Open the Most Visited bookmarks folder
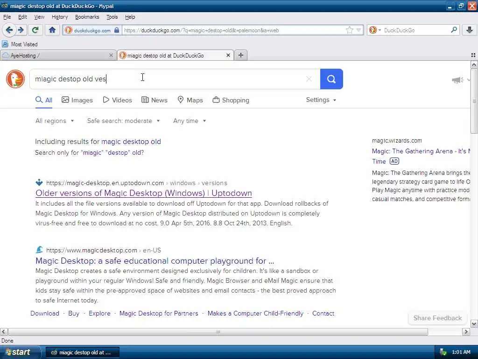 [x=20, y=44]
